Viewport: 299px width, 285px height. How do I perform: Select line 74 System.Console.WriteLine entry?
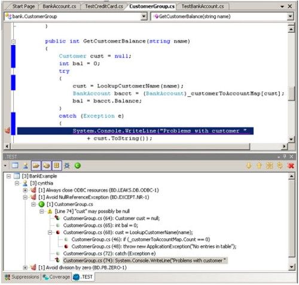pos(145,260)
